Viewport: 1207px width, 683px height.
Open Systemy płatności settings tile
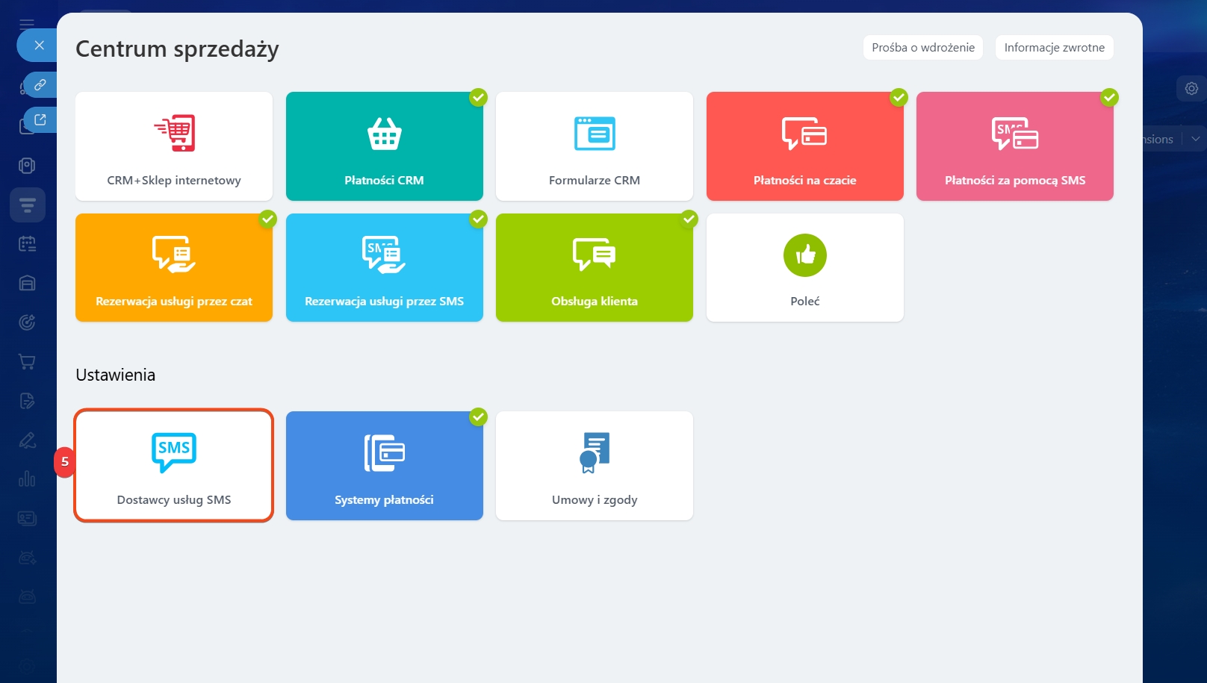click(384, 466)
